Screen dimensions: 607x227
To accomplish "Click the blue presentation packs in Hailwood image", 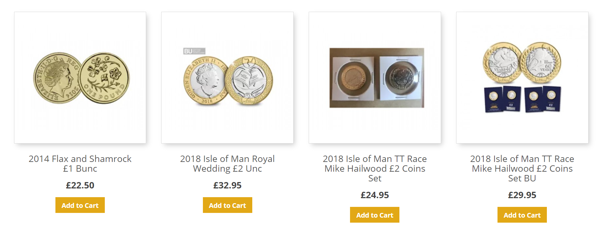I will 522,99.
